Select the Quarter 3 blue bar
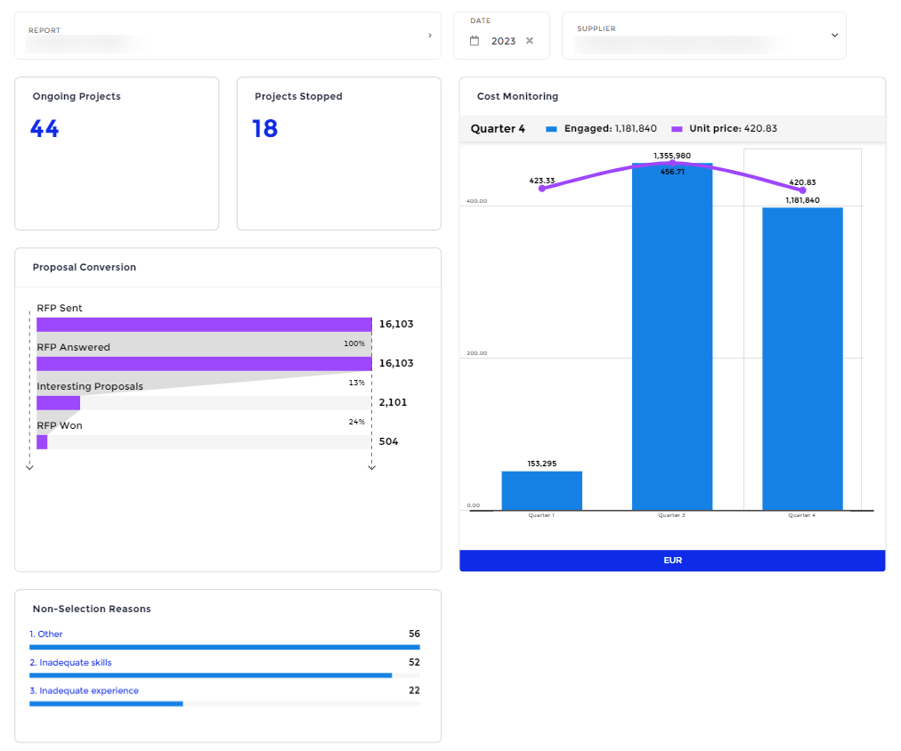The height and width of the screenshot is (751, 901). (x=672, y=338)
